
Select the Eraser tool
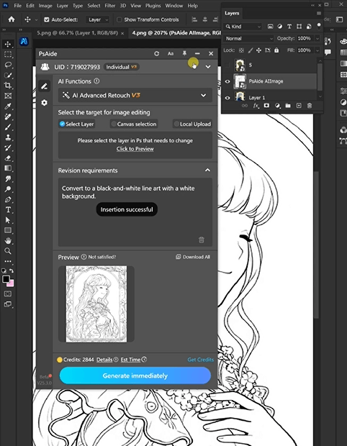pos(8,158)
